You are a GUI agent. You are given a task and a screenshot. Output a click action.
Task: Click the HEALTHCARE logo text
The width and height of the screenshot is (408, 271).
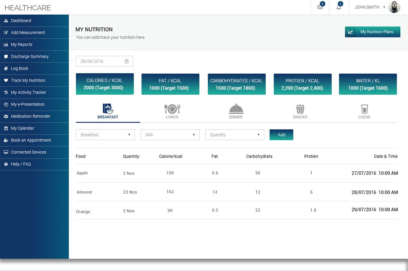pyautogui.click(x=28, y=8)
